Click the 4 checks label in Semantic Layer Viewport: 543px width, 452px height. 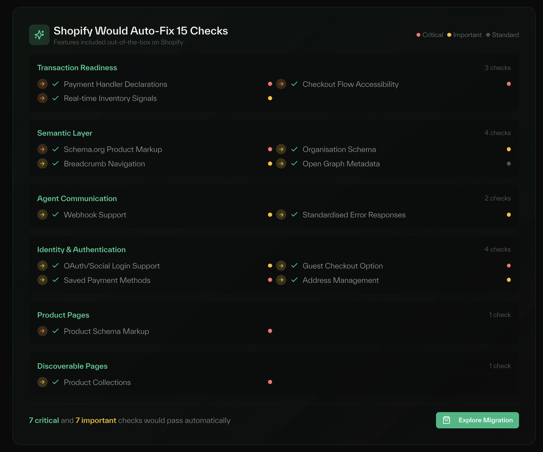click(x=497, y=133)
